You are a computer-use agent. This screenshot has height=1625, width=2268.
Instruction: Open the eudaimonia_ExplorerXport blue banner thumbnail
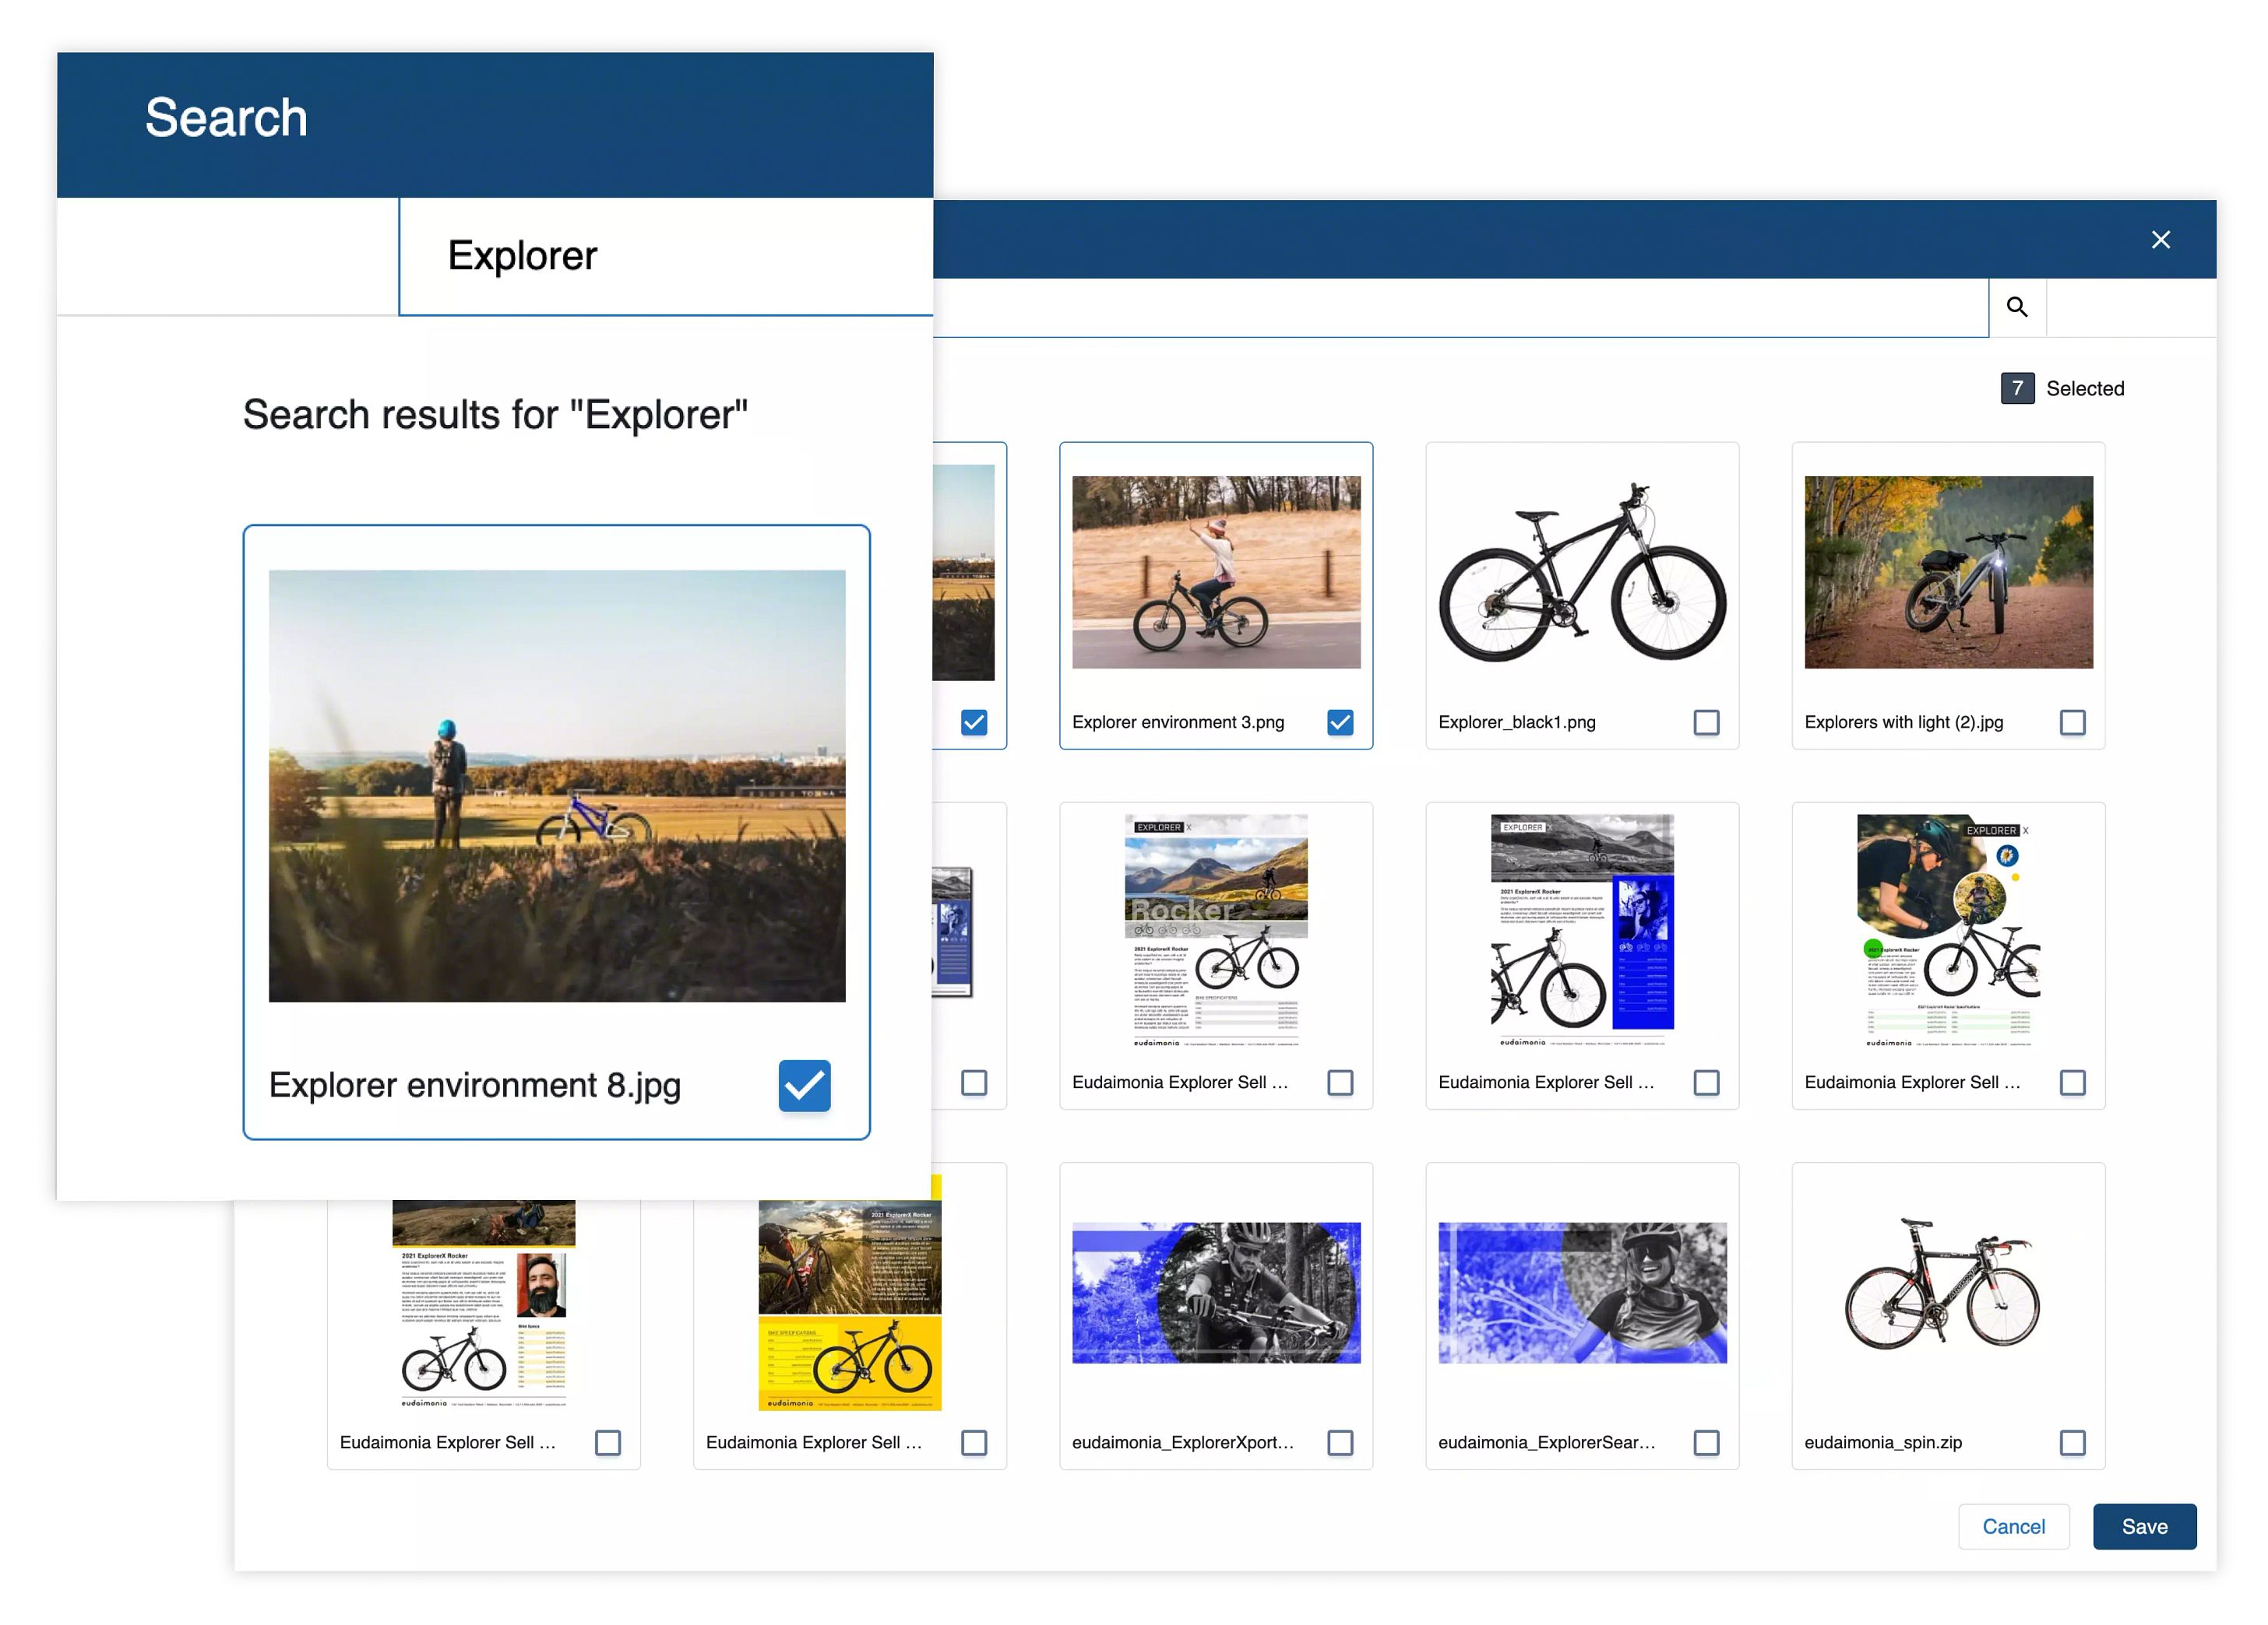(1216, 1292)
